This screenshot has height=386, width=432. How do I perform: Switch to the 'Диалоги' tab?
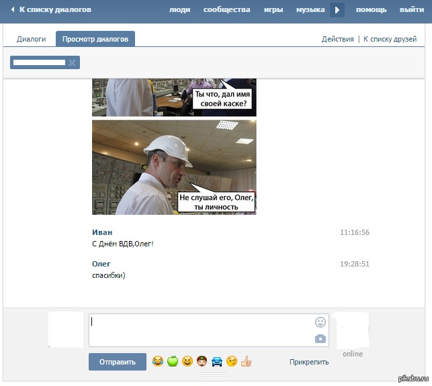[31, 39]
